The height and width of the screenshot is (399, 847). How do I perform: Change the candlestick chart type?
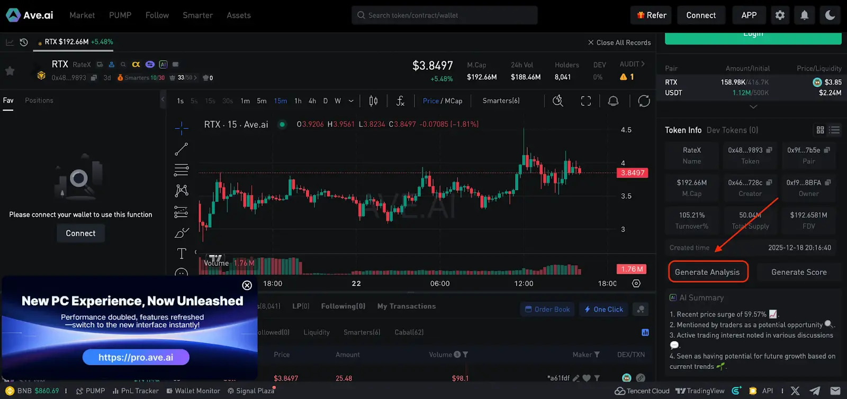[373, 101]
